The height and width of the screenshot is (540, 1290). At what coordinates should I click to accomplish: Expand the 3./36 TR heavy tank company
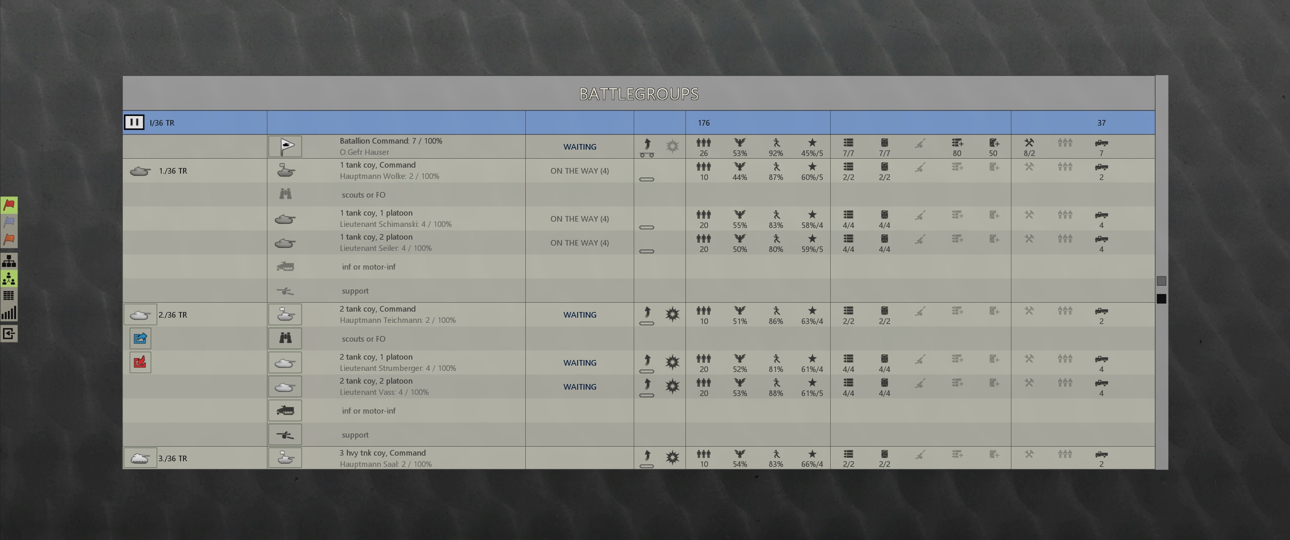[x=140, y=457]
